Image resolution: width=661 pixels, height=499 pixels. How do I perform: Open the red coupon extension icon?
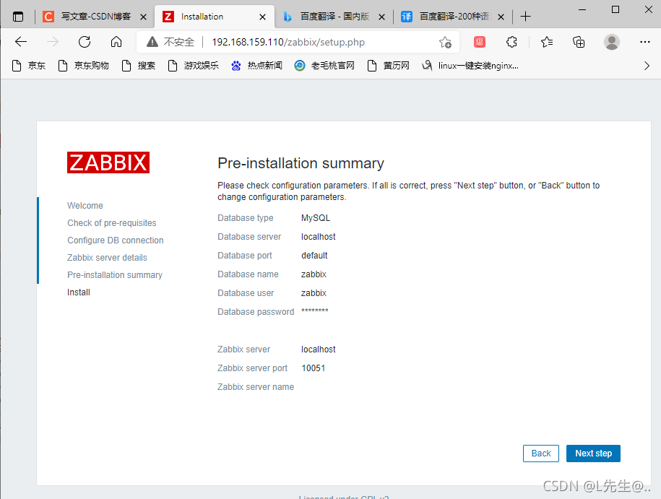click(479, 42)
